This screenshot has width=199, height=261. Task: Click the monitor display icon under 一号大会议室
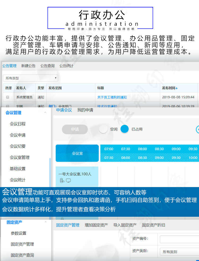68,180
